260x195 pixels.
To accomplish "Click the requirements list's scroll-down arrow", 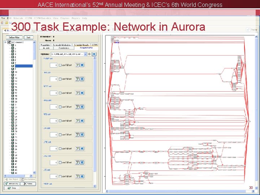I will (95, 186).
